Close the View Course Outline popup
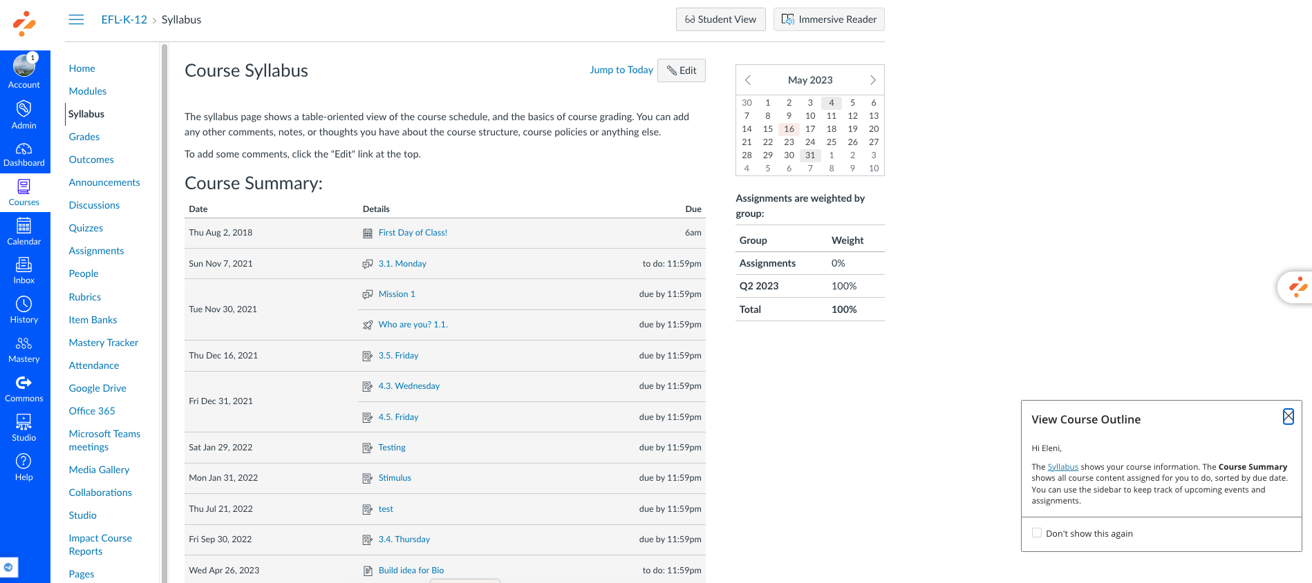 pyautogui.click(x=1288, y=417)
